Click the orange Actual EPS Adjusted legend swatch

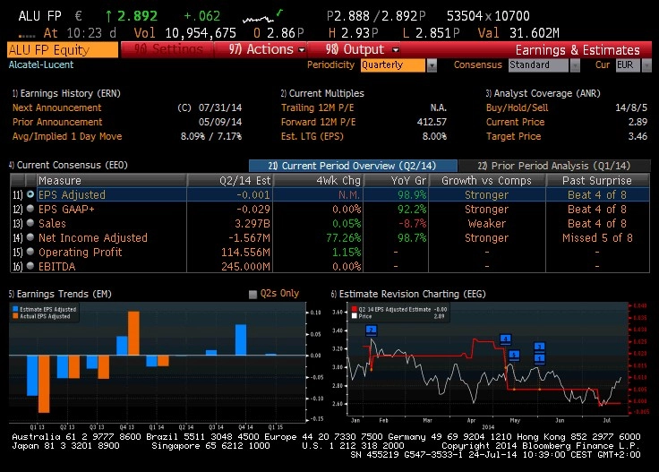[15, 316]
